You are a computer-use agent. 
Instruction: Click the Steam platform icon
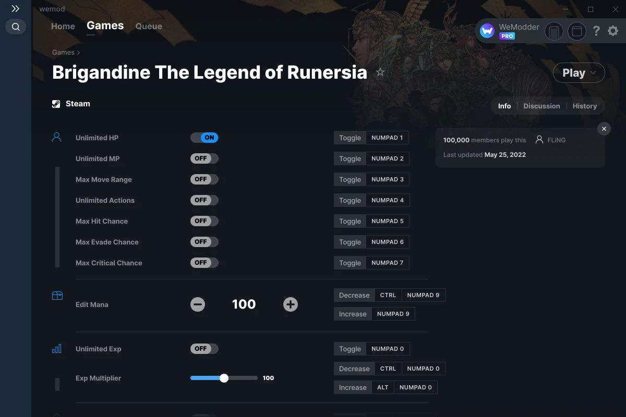pos(56,103)
